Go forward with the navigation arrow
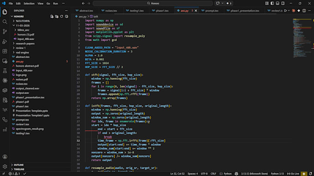This screenshot has height=176, width=314. click(x=89, y=3)
